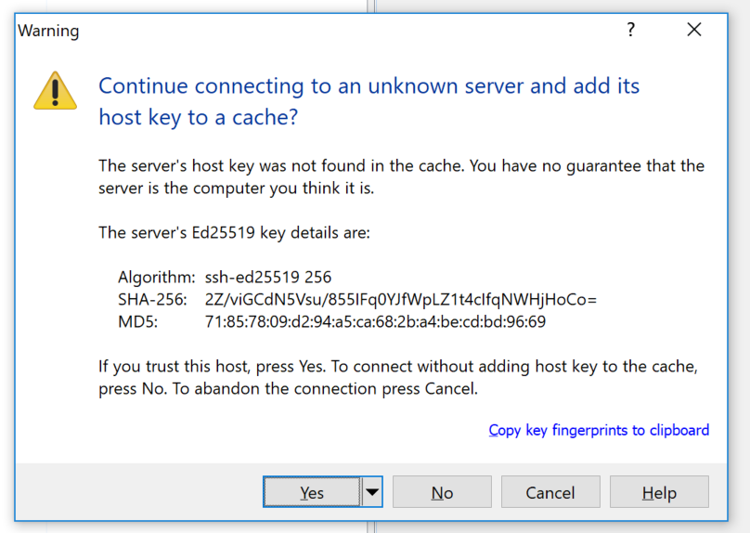The image size is (750, 533).
Task: Click the question mark title bar icon
Action: coord(631,31)
